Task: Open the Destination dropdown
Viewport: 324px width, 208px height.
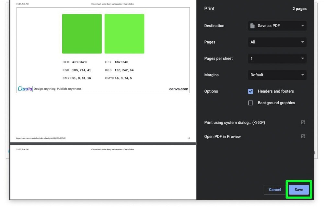Action: [277, 26]
